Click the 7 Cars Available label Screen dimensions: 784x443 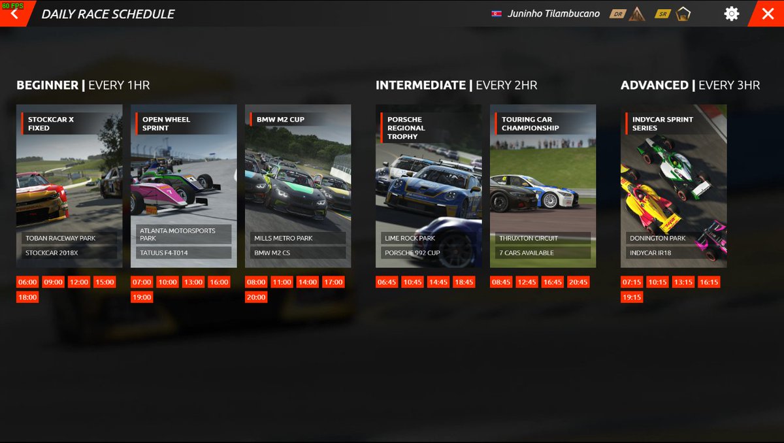[543, 253]
